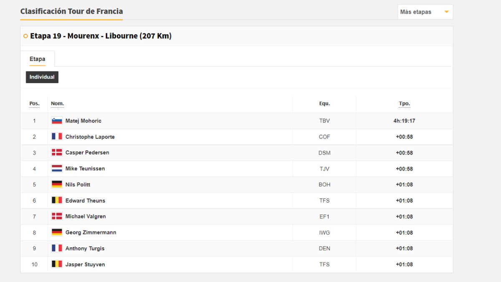Click winning time 4h:19:17

pyautogui.click(x=404, y=121)
